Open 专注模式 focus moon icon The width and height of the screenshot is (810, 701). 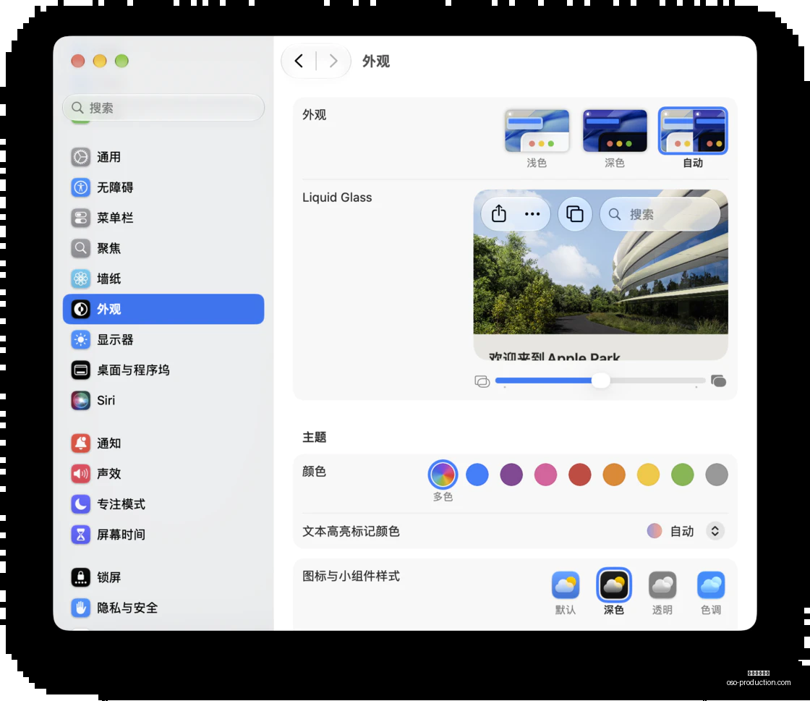(80, 504)
